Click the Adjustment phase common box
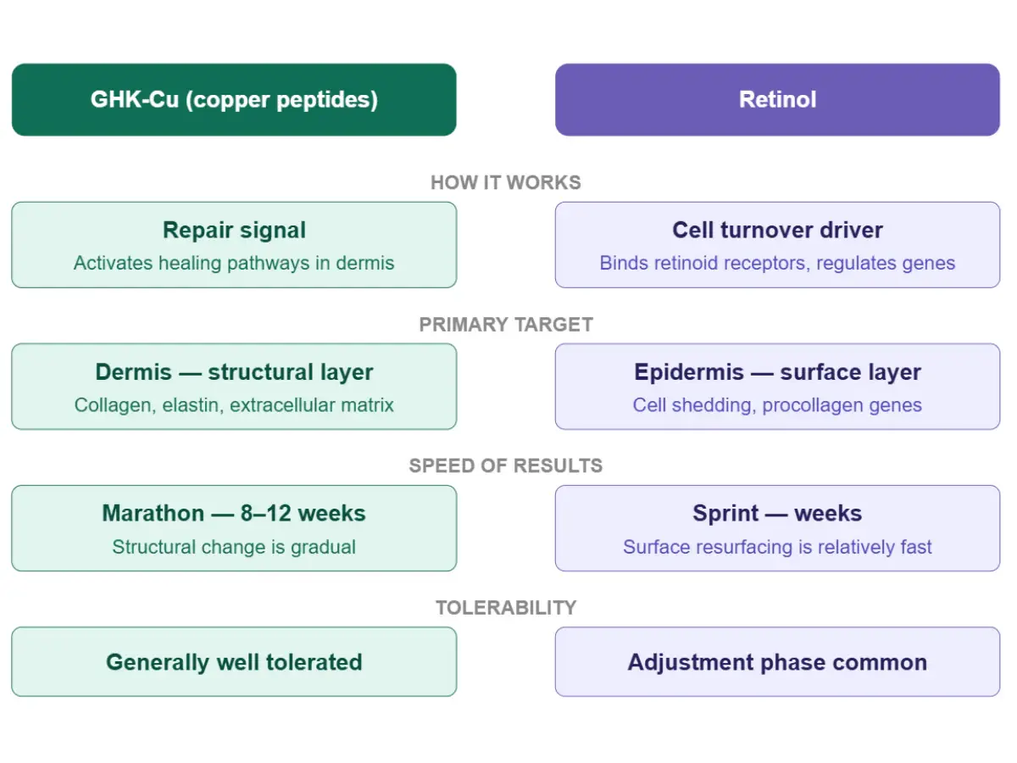The image size is (1017, 763). (x=777, y=662)
